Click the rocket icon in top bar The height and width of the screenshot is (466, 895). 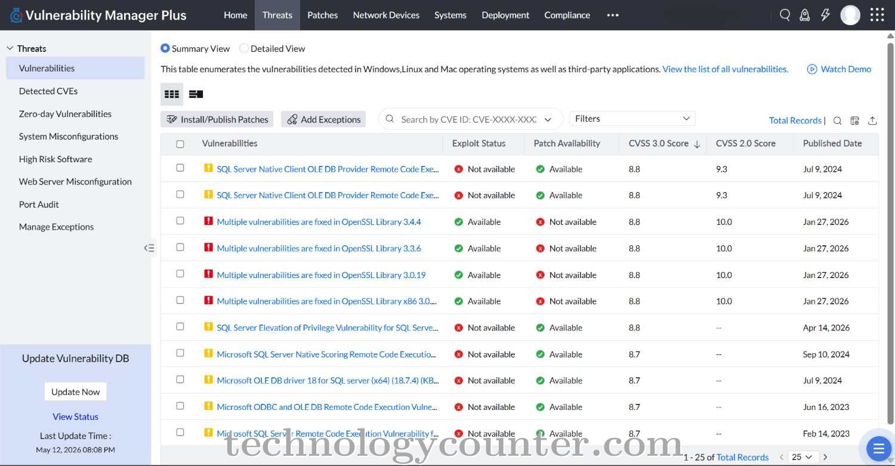click(x=805, y=15)
